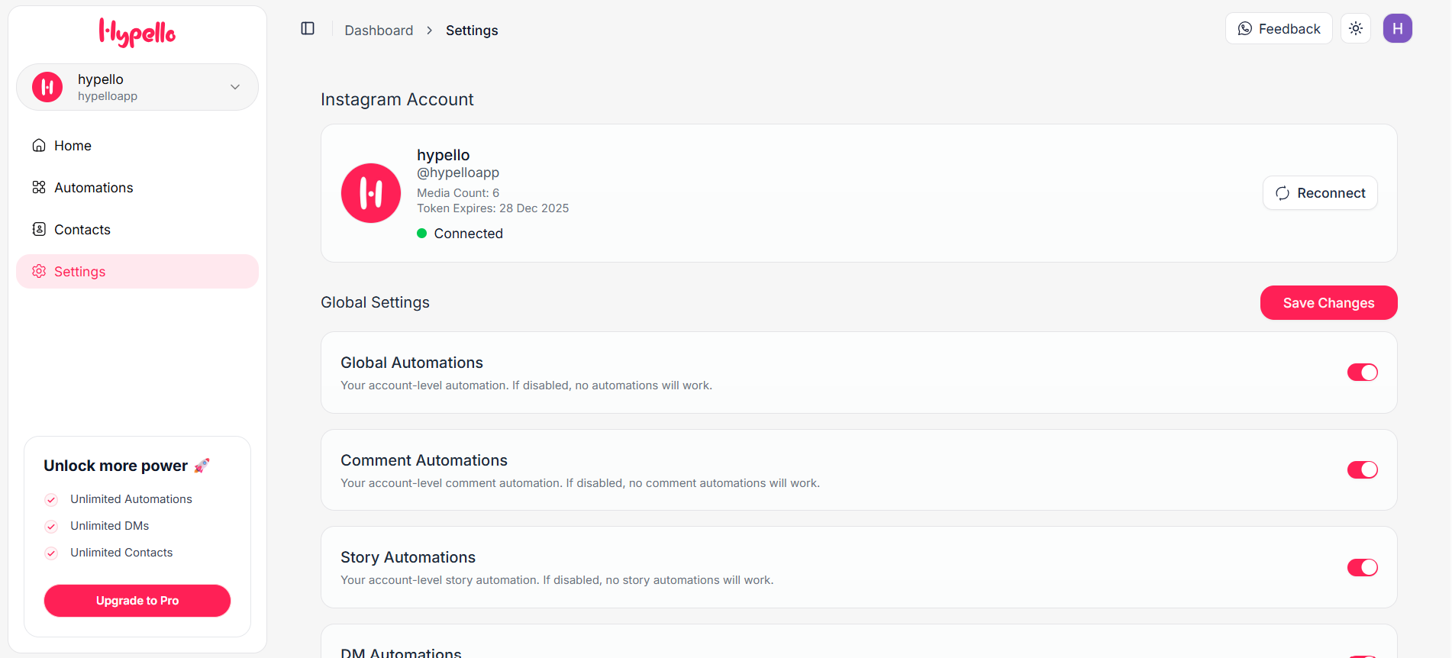Image resolution: width=1452 pixels, height=658 pixels.
Task: Click the Settings gear icon
Action: pyautogui.click(x=39, y=272)
